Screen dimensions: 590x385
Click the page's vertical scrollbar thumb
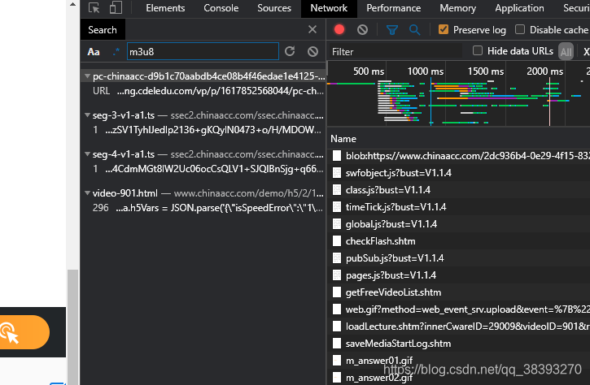pyautogui.click(x=73, y=326)
